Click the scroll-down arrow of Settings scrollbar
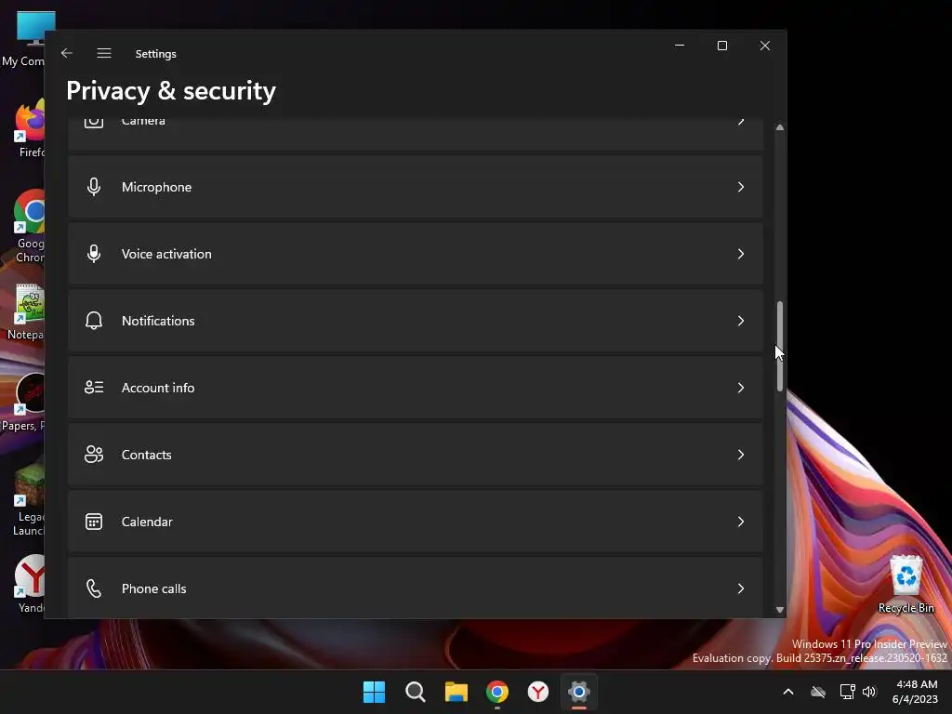 click(x=780, y=610)
